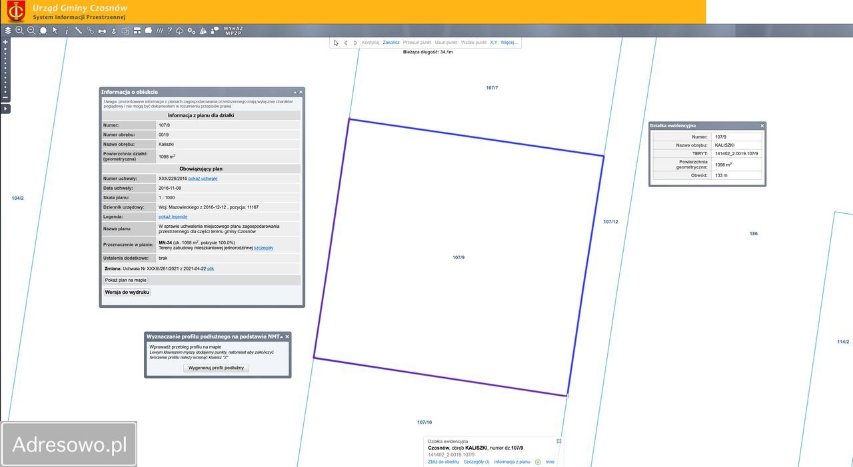Collapse the Informacja o obiekcie panel

295,92
